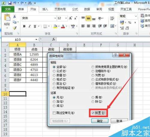Viewport: 150px width, 137px height.
Task: Apply the red font color A
Action: point(63,26)
